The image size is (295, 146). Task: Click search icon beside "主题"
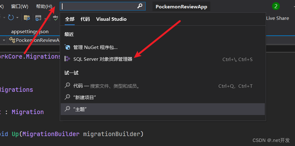click(67, 109)
